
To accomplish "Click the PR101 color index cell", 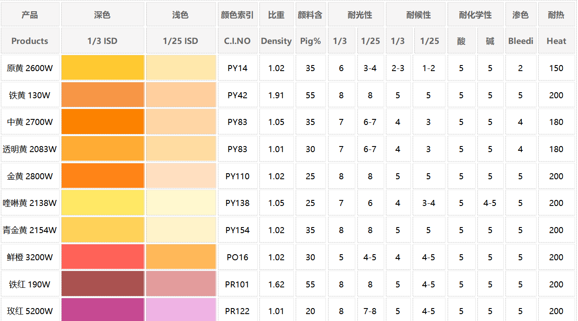I will click(x=237, y=284).
